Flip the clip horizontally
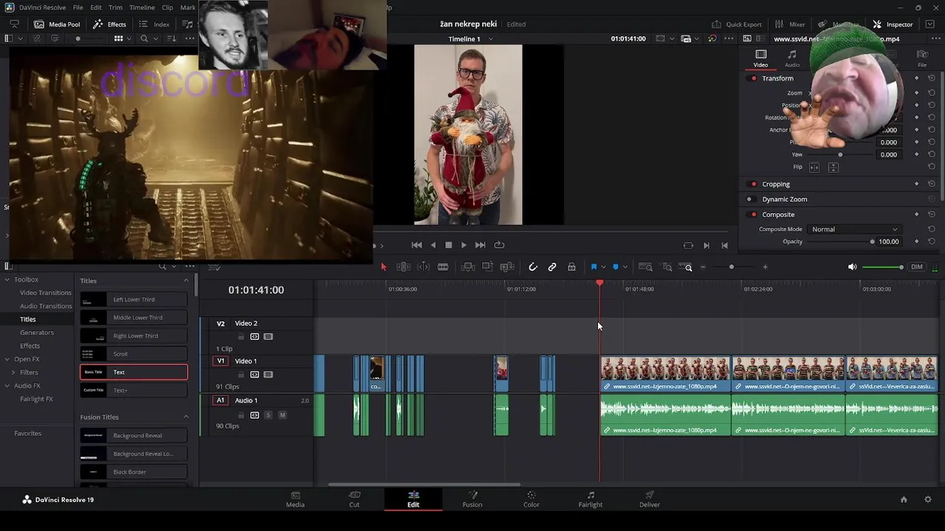 [814, 167]
